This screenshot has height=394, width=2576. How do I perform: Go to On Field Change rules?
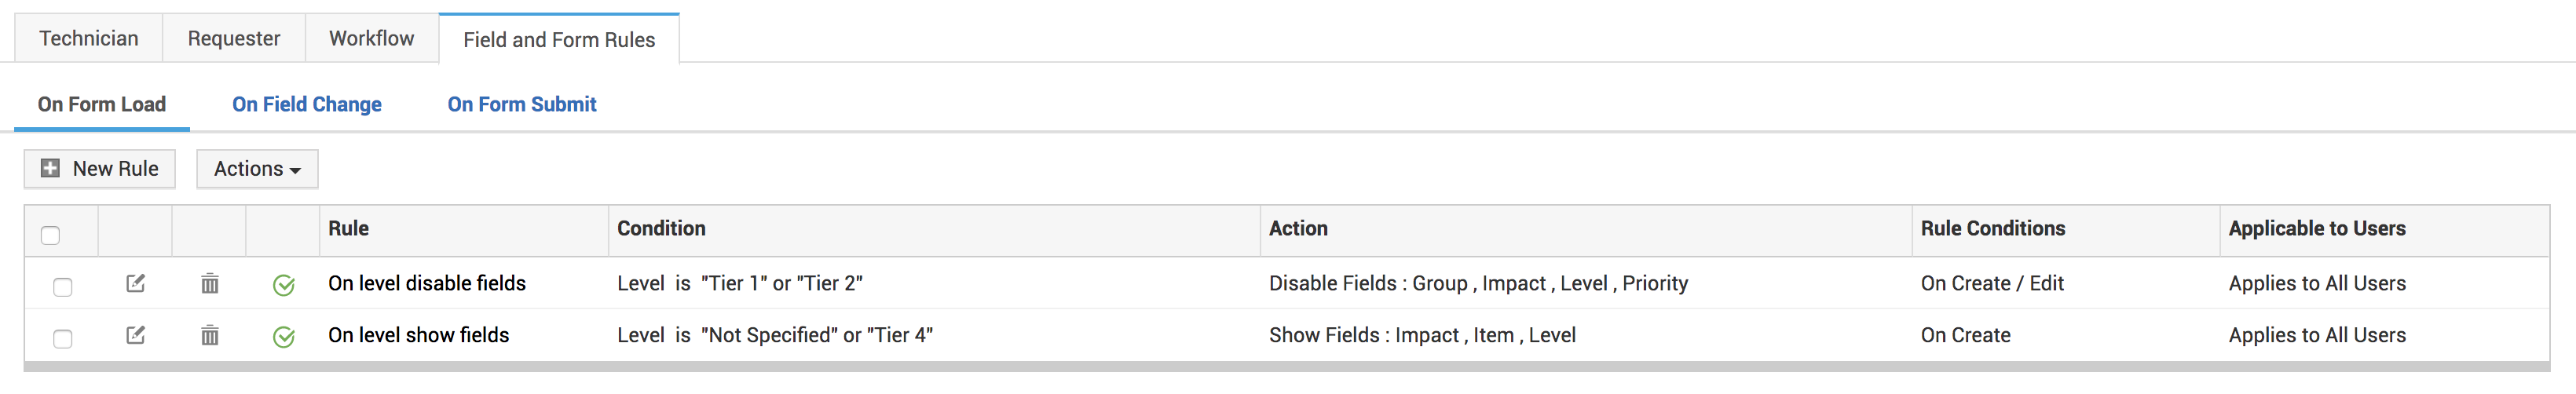pyautogui.click(x=307, y=104)
